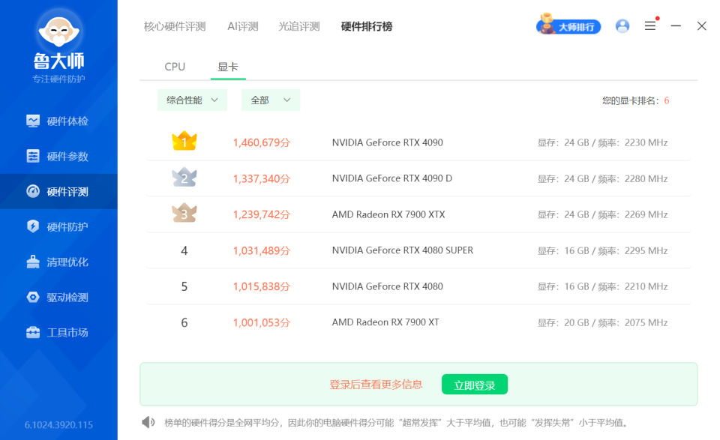The image size is (720, 440).
Task: Open 硬件参数 in the sidebar
Action: pyautogui.click(x=58, y=156)
